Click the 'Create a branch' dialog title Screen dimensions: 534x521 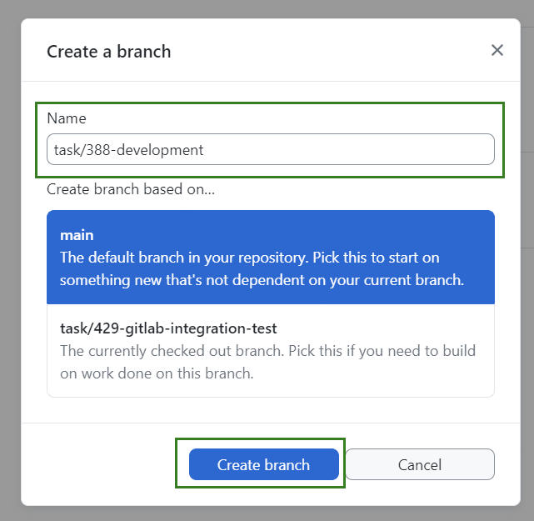pos(109,52)
